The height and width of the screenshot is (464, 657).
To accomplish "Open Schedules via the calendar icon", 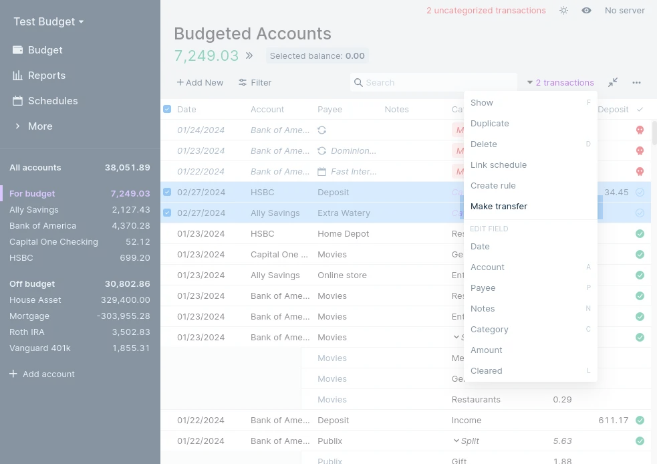I will tap(17, 101).
